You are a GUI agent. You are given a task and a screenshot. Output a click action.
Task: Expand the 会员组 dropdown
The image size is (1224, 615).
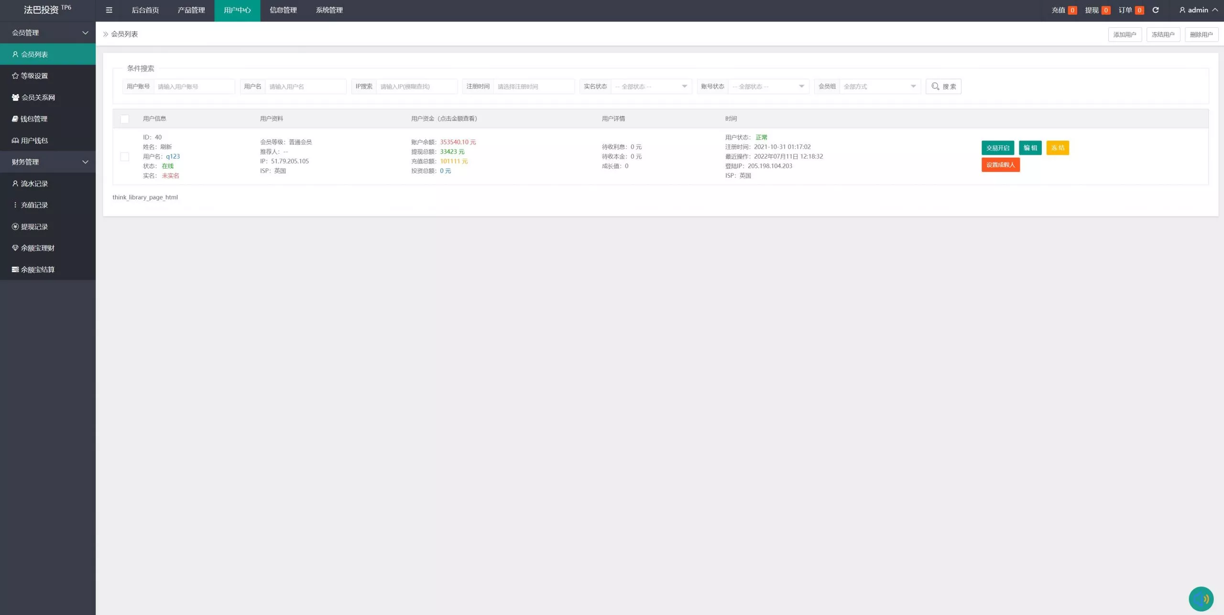click(x=879, y=86)
